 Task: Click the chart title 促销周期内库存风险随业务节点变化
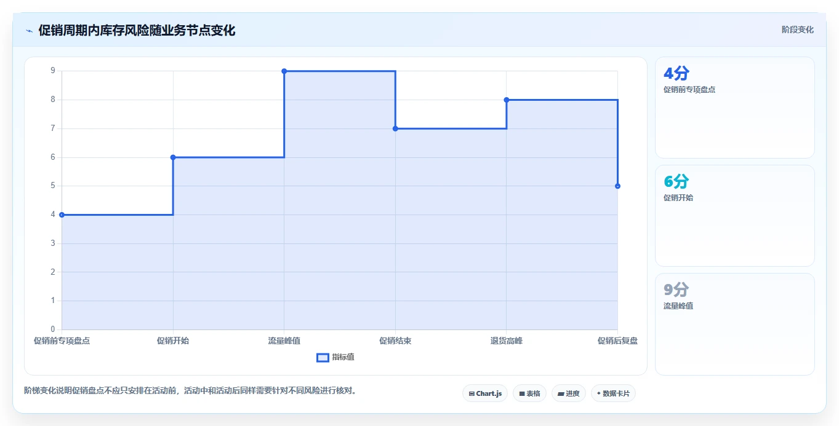[137, 30]
